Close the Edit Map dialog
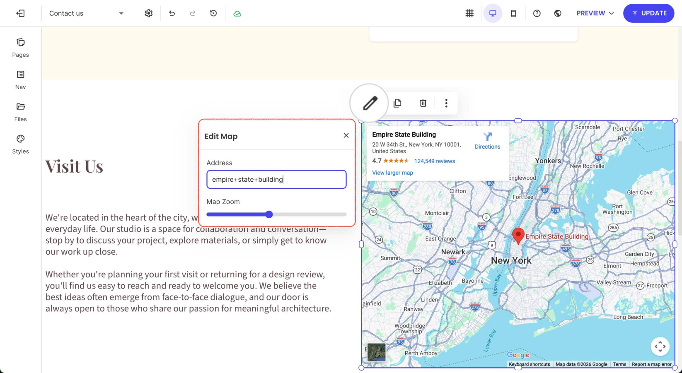 coord(346,136)
